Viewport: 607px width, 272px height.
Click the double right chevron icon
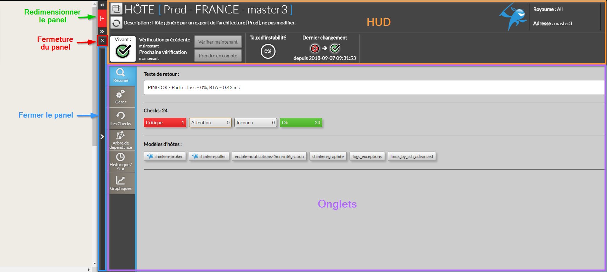click(102, 32)
